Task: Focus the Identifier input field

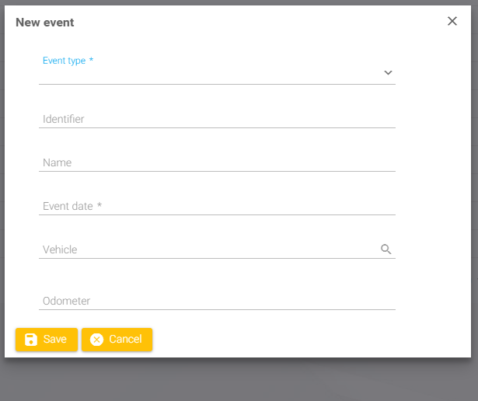Action: 217,119
